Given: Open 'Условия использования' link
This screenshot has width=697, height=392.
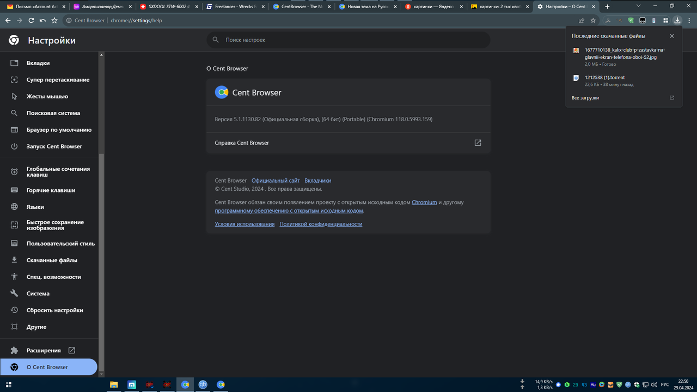Looking at the screenshot, I should tap(244, 224).
